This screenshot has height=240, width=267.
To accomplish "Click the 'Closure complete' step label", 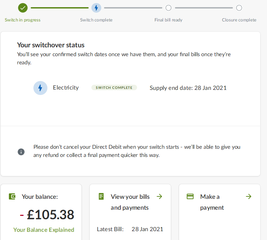I will [x=239, y=20].
